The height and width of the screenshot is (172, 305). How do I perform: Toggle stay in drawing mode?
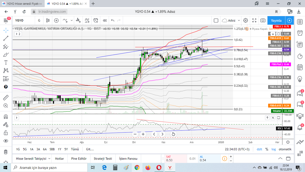tap(6, 125)
